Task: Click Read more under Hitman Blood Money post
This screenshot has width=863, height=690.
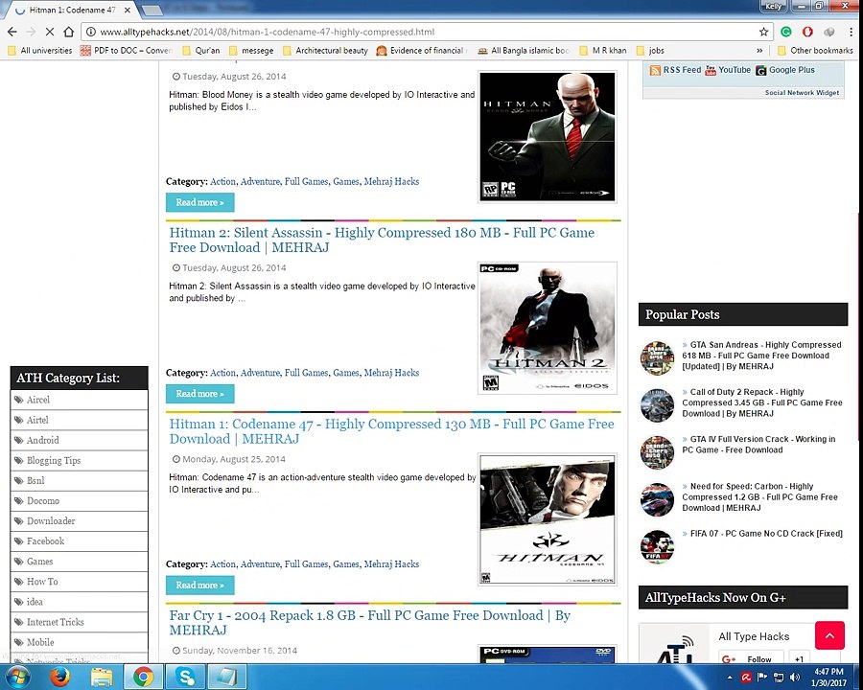Action: click(199, 202)
